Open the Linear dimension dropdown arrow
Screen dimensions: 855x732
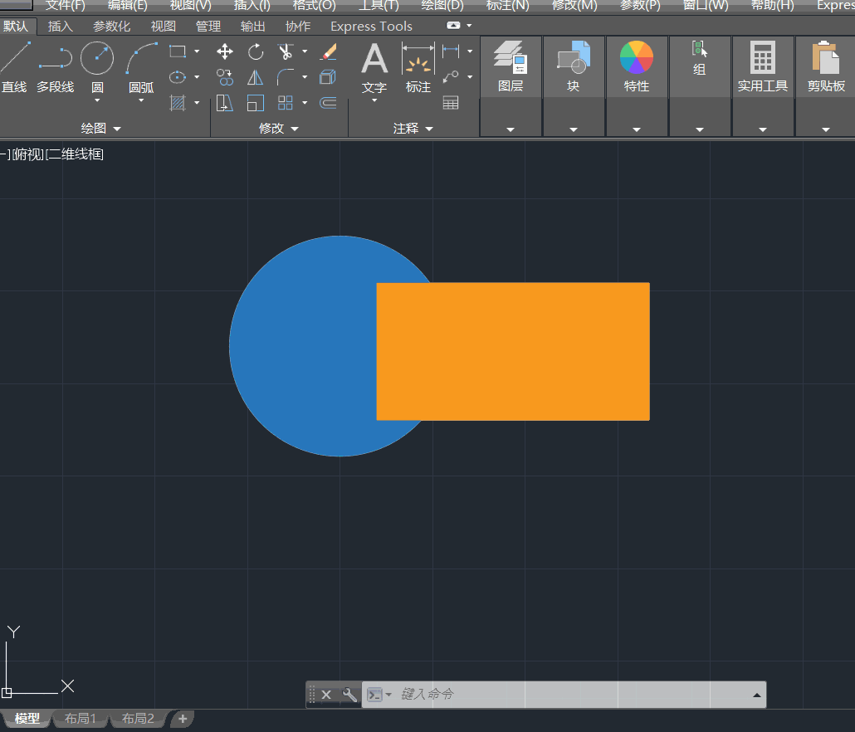pyautogui.click(x=470, y=51)
